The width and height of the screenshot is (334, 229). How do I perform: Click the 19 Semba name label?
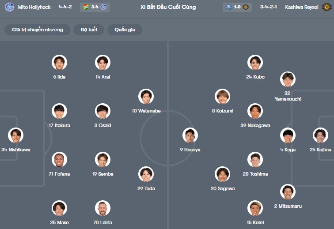coord(102,174)
